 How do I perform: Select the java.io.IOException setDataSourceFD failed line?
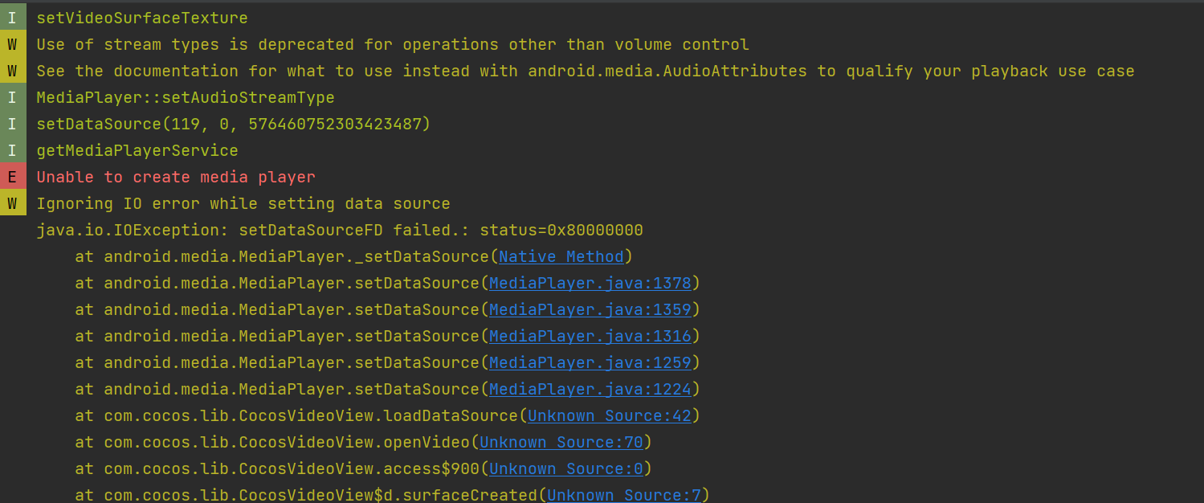click(339, 231)
